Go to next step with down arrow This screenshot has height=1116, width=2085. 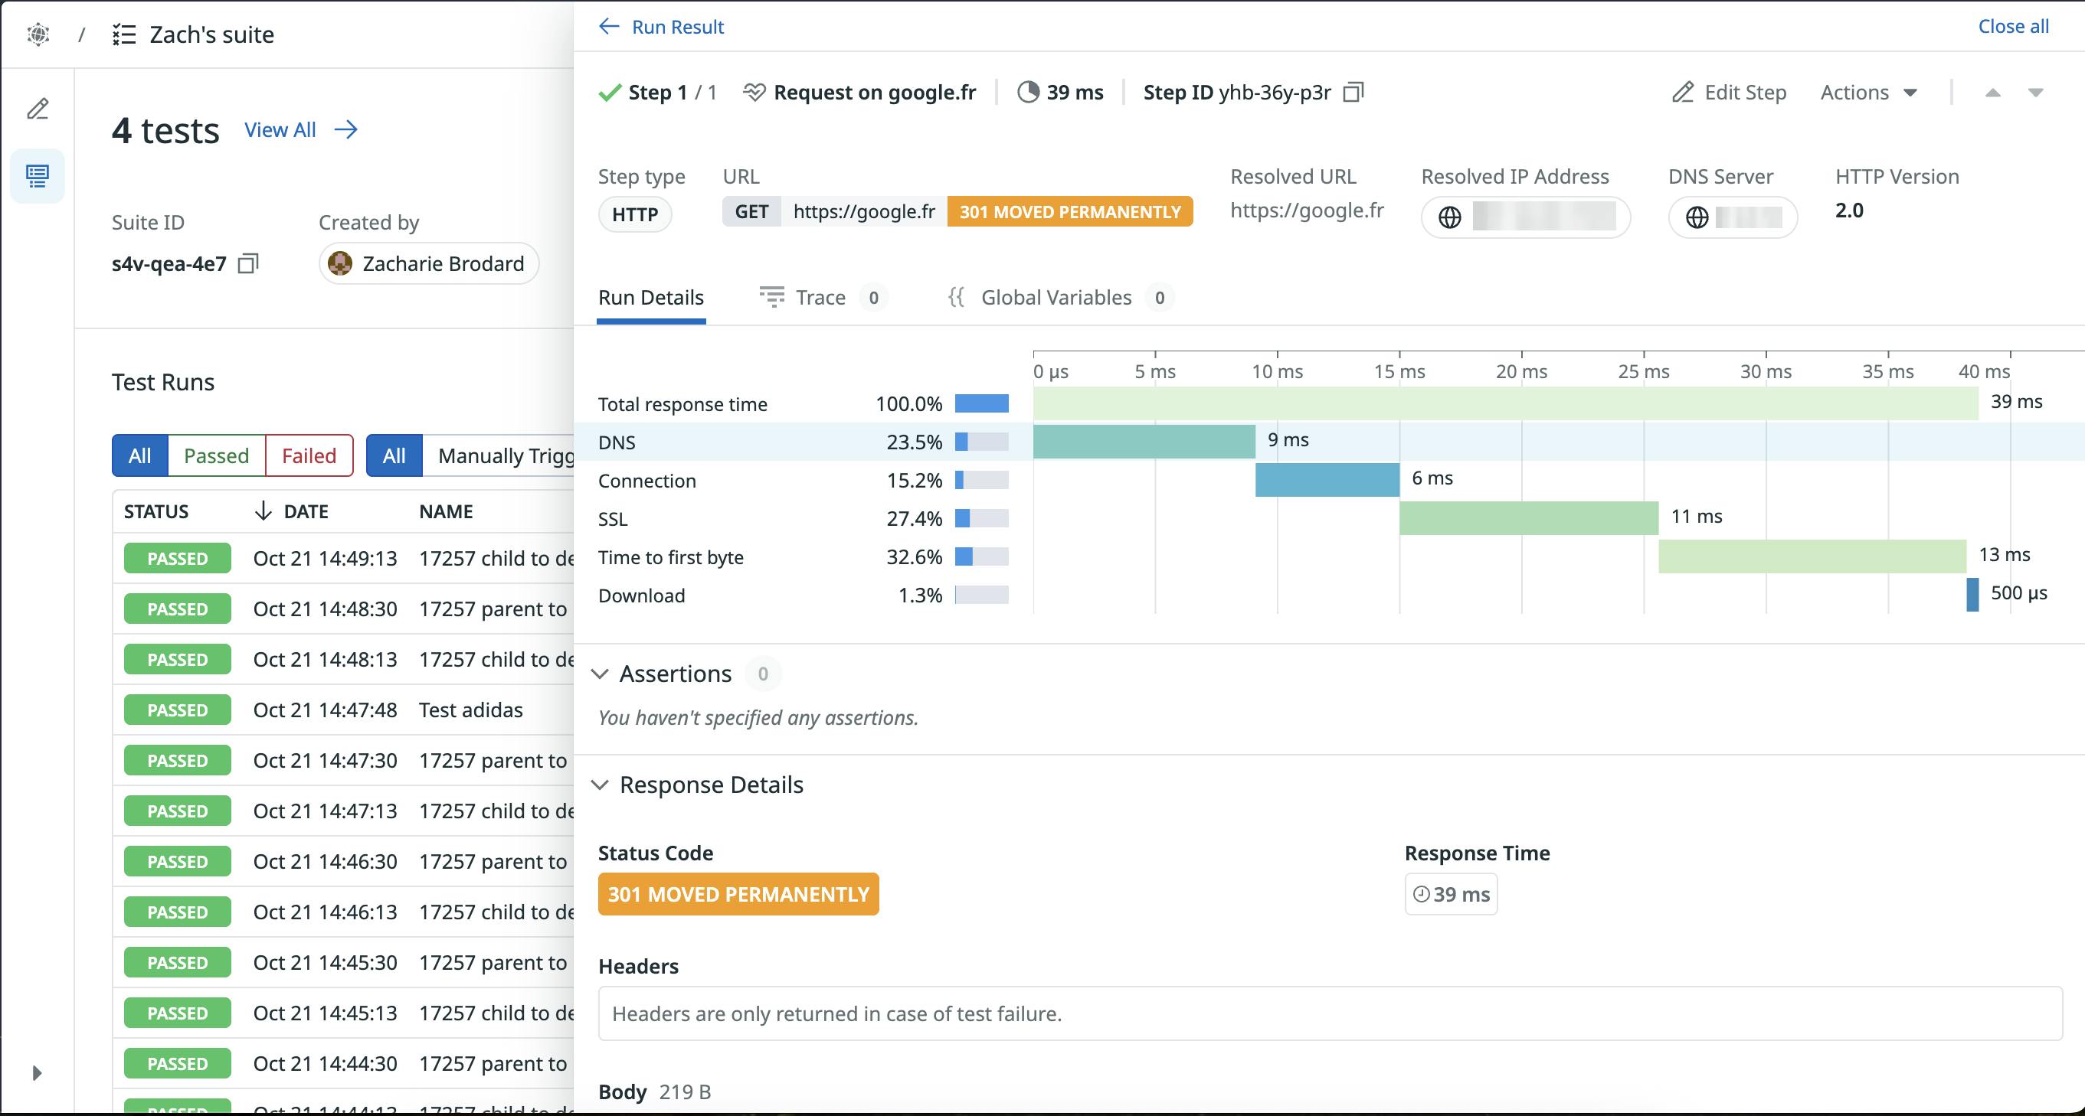coord(2036,93)
